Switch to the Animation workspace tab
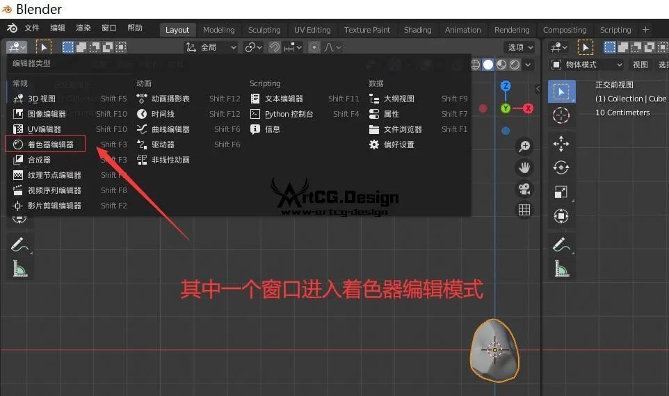Image resolution: width=669 pixels, height=396 pixels. (x=463, y=30)
